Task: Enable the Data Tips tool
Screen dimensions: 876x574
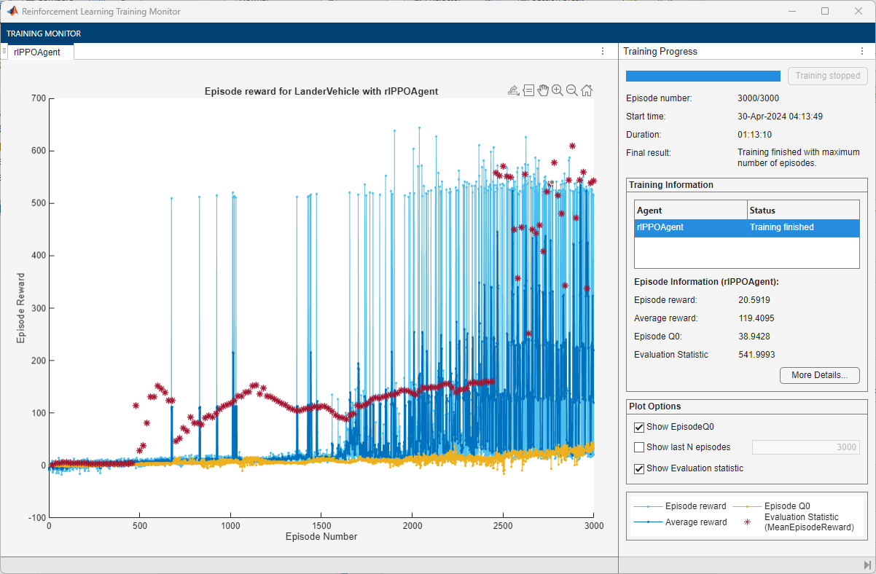Action: (x=528, y=90)
